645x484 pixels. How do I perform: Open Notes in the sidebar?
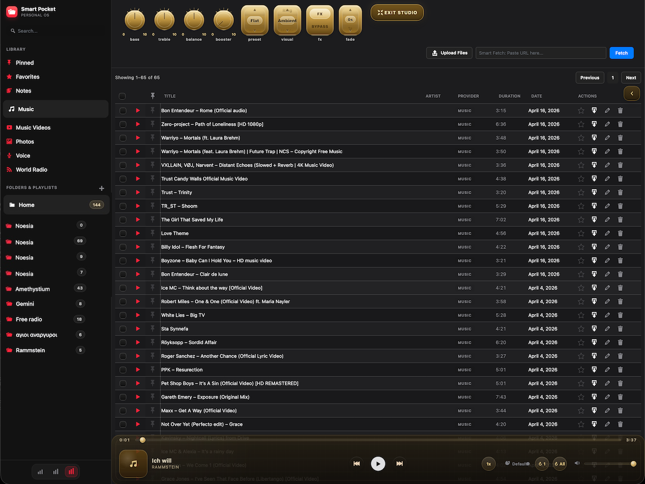coord(24,91)
